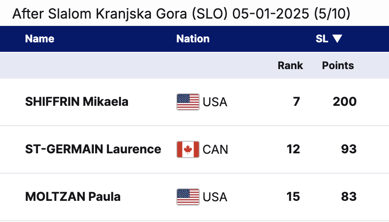Click Shiffrin's rank 7 cell
Image resolution: width=389 pixels, height=222 pixels.
[x=297, y=102]
